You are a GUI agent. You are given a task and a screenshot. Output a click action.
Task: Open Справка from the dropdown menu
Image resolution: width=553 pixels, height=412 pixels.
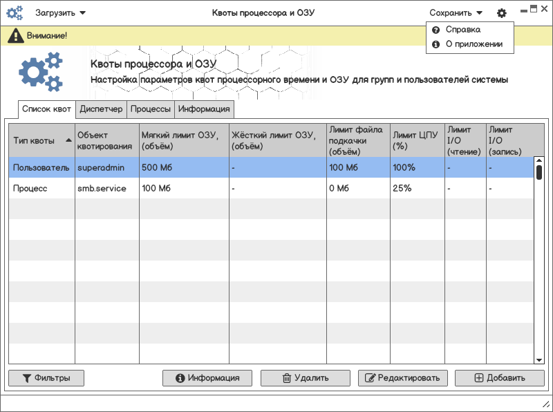[x=462, y=30]
